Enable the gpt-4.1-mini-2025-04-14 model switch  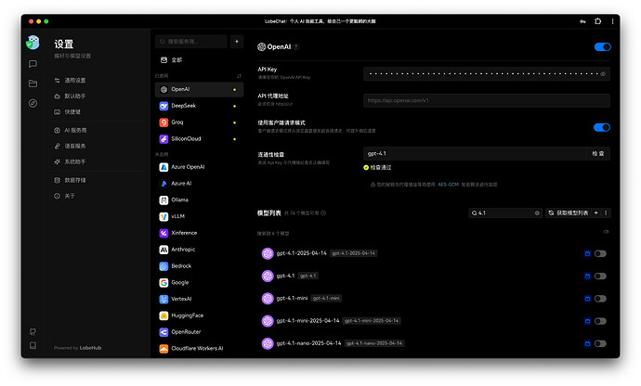coord(600,321)
